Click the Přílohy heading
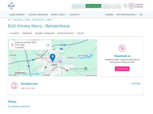 tap(12, 102)
